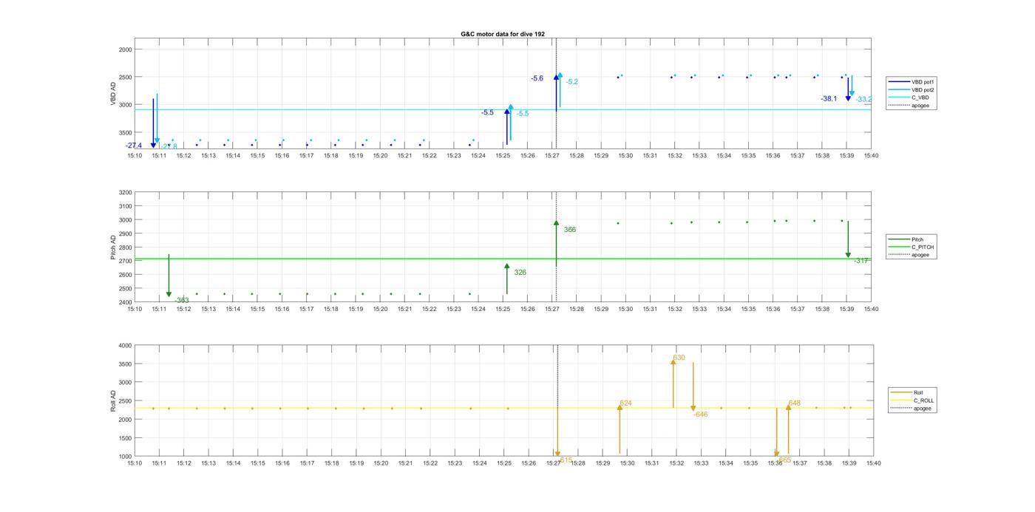The width and height of the screenshot is (1035, 512).
Task: Click 'apogee' in the Pitch plot legend
Action: pos(920,255)
